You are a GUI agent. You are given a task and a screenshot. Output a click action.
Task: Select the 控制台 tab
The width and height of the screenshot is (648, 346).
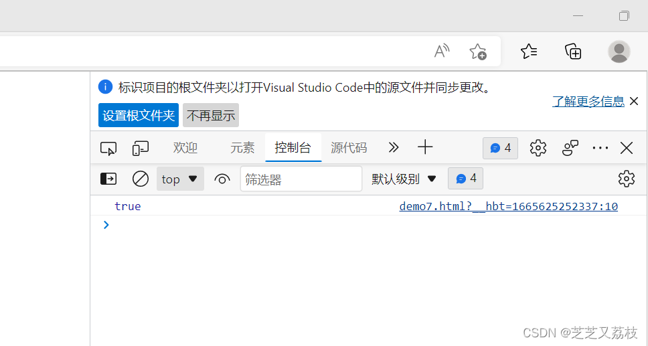[x=293, y=148]
